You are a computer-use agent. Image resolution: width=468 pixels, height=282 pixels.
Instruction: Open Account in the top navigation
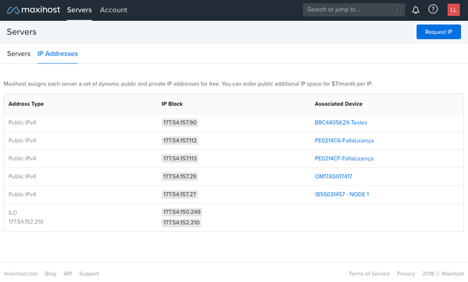(x=114, y=10)
